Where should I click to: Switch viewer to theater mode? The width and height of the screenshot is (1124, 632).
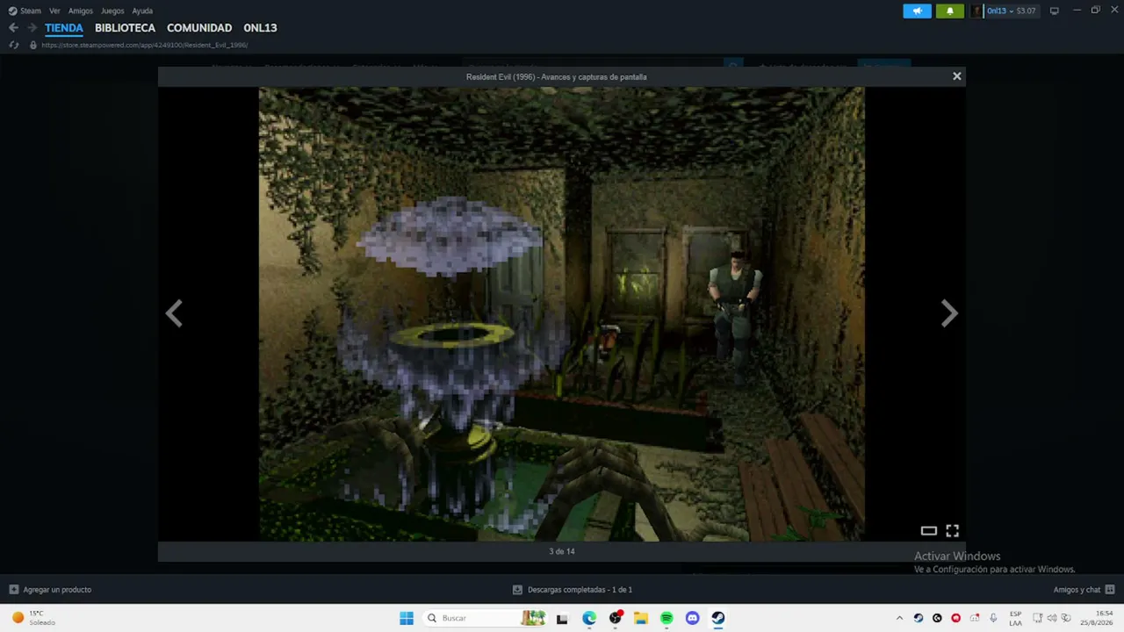click(x=928, y=530)
